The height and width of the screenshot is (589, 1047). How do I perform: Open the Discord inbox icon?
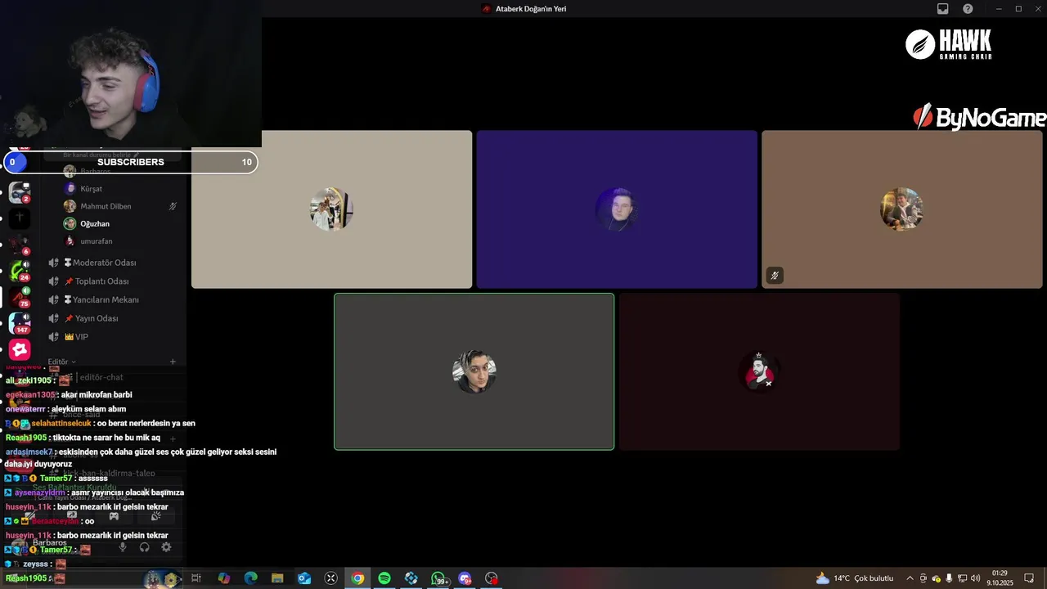943,9
